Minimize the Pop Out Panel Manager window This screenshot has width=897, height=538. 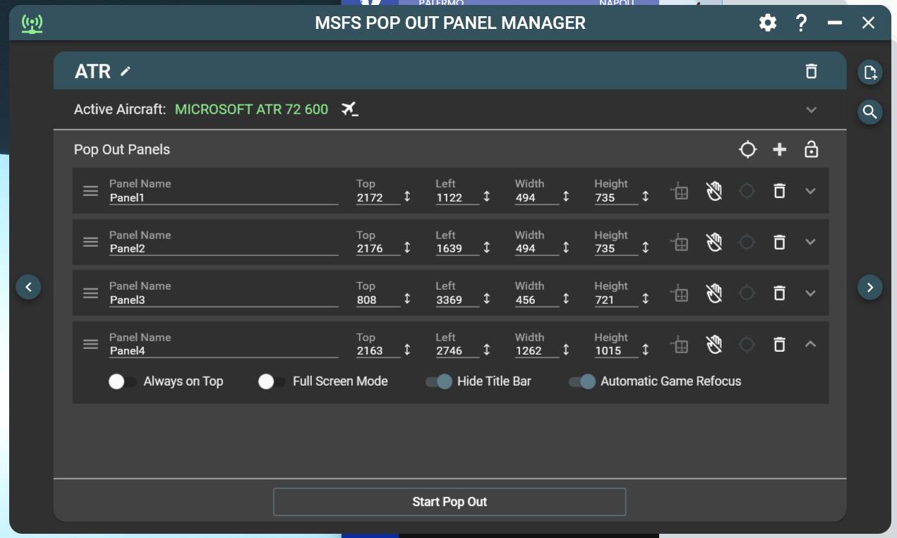click(x=835, y=23)
